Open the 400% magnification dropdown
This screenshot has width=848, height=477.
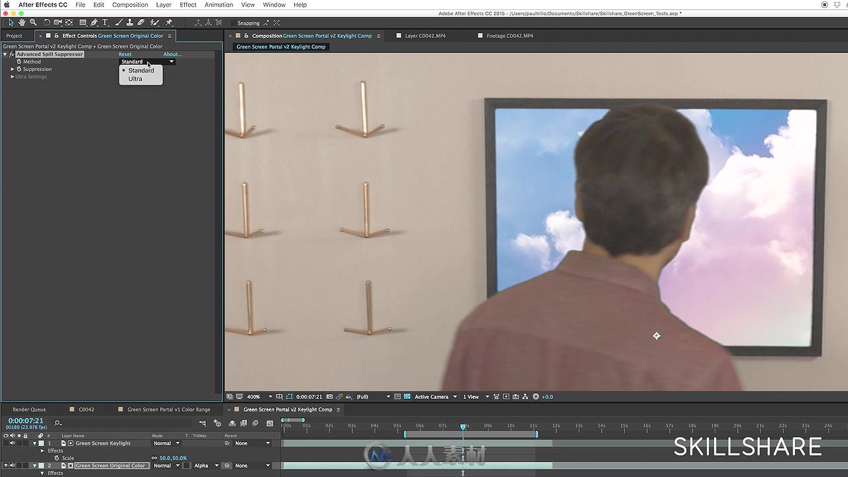[x=259, y=397]
